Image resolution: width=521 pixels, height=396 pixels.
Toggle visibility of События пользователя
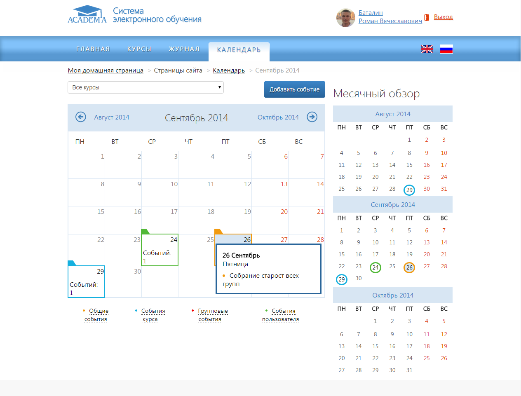coord(281,315)
